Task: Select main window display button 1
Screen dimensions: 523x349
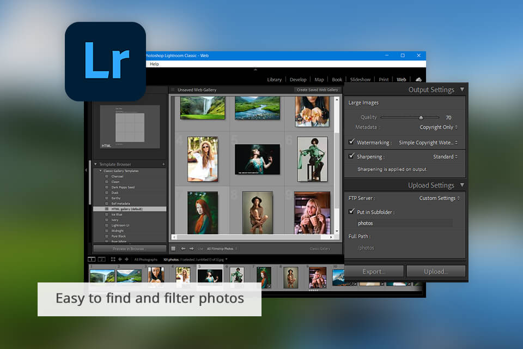Action: [x=92, y=259]
